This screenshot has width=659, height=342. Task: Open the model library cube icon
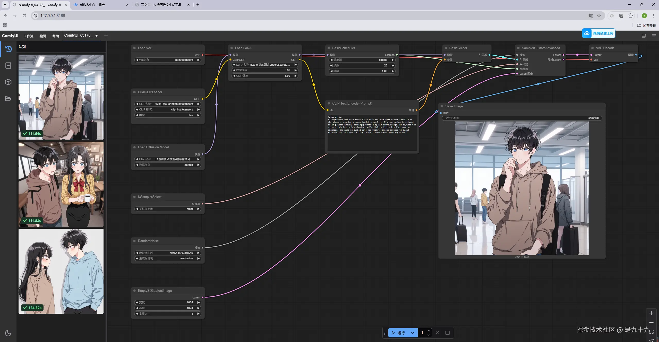(8, 82)
